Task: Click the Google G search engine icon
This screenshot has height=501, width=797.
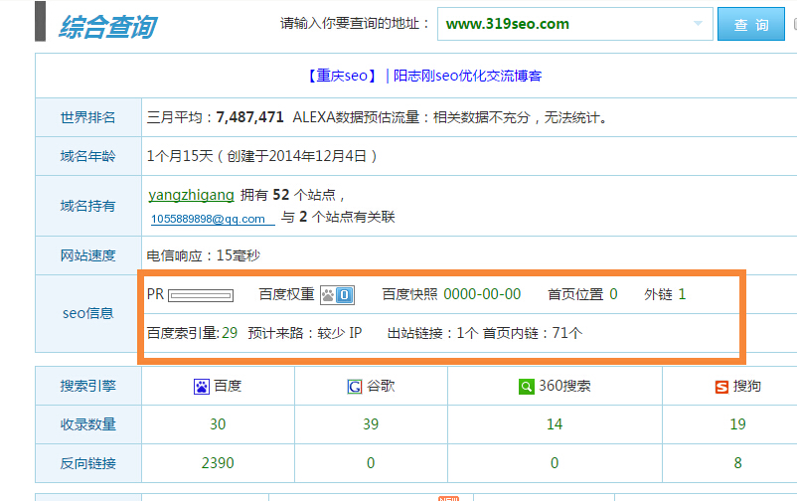Action: click(355, 387)
